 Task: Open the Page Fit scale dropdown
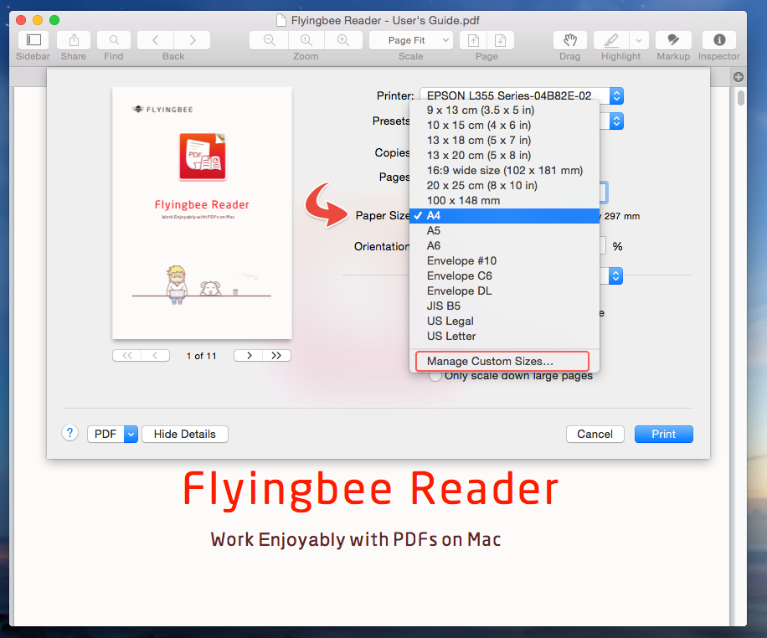(410, 40)
